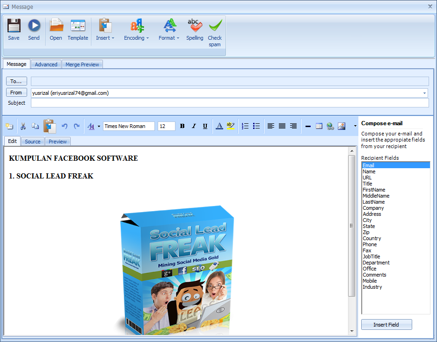
Task: Toggle Italic formatting
Action: click(194, 126)
